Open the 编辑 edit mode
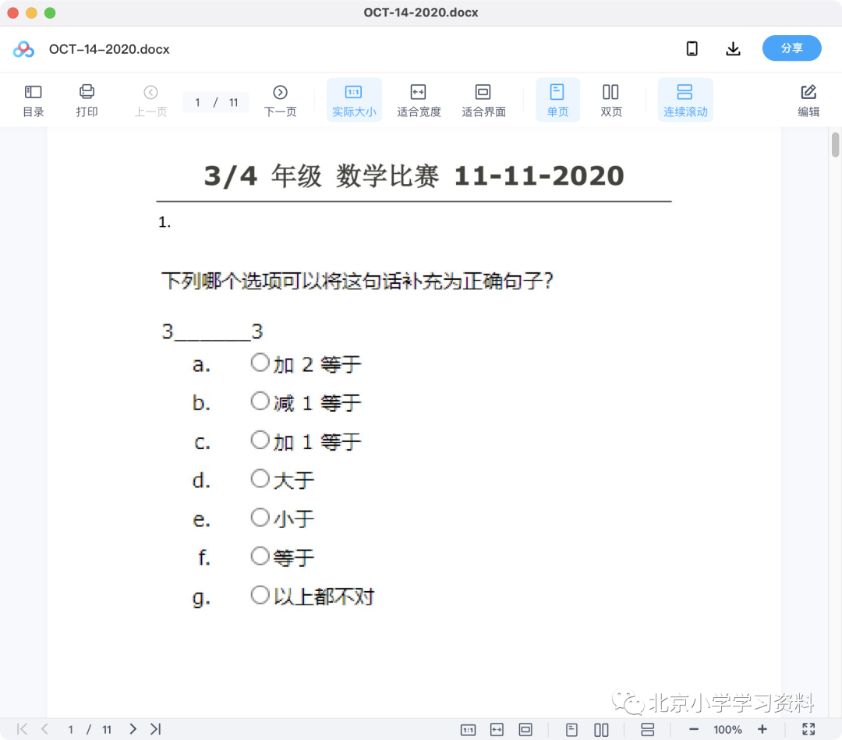This screenshot has height=740, width=842. coord(808,100)
